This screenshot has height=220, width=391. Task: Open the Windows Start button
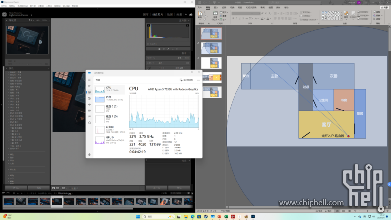(138, 216)
